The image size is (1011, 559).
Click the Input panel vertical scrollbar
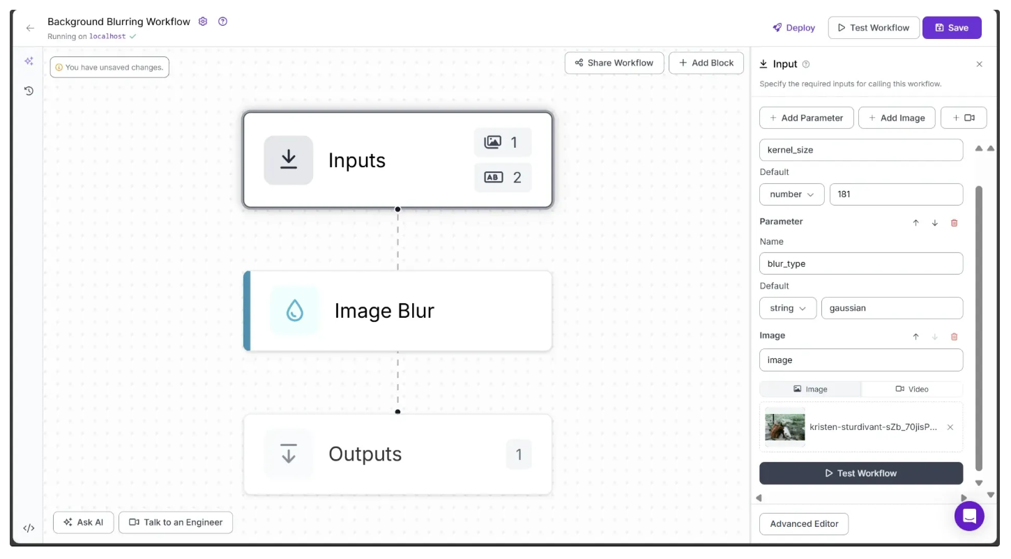(979, 328)
